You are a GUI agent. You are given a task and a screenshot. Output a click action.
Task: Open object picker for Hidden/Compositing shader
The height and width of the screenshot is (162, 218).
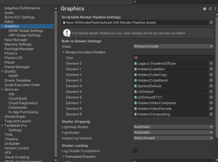211,114
